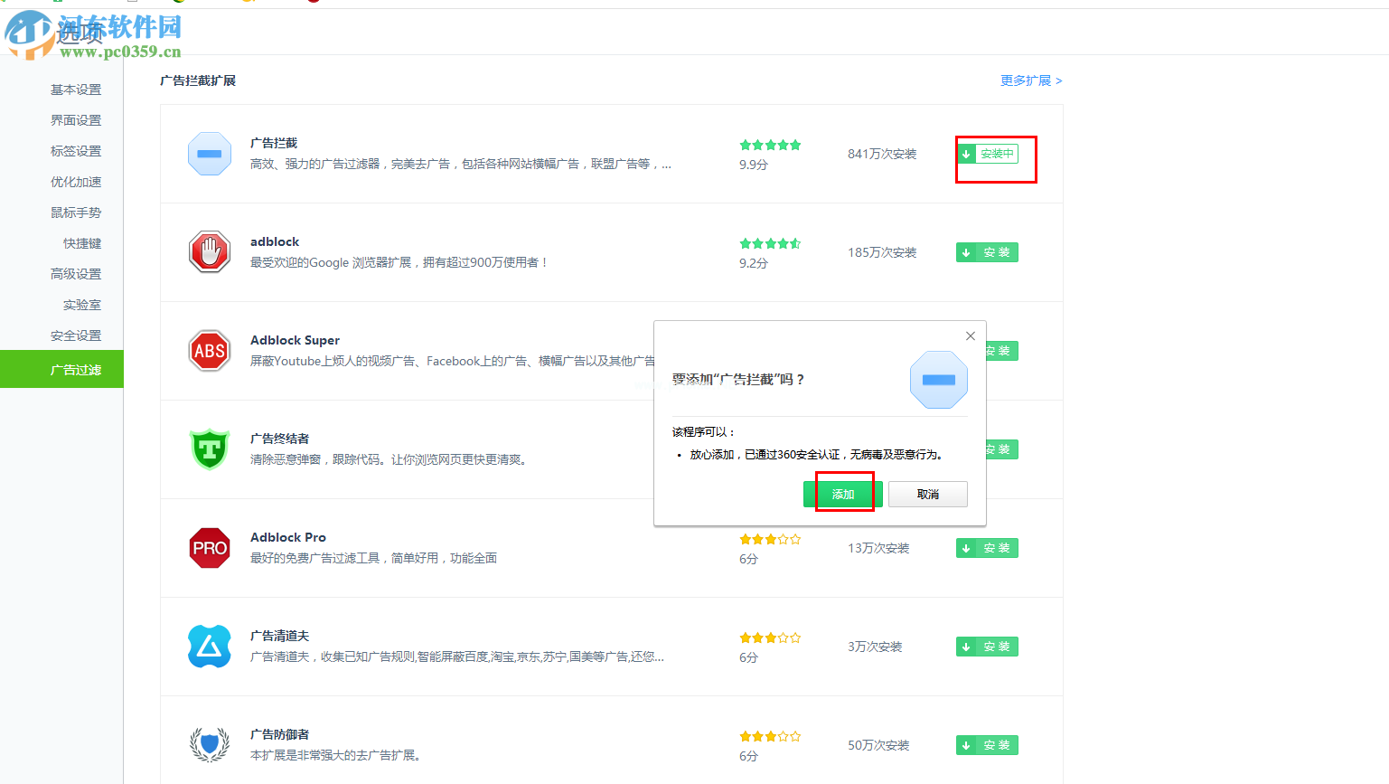Install the 广告防御者 extension
Viewport: 1389px width, 784px height.
pyautogui.click(x=988, y=745)
